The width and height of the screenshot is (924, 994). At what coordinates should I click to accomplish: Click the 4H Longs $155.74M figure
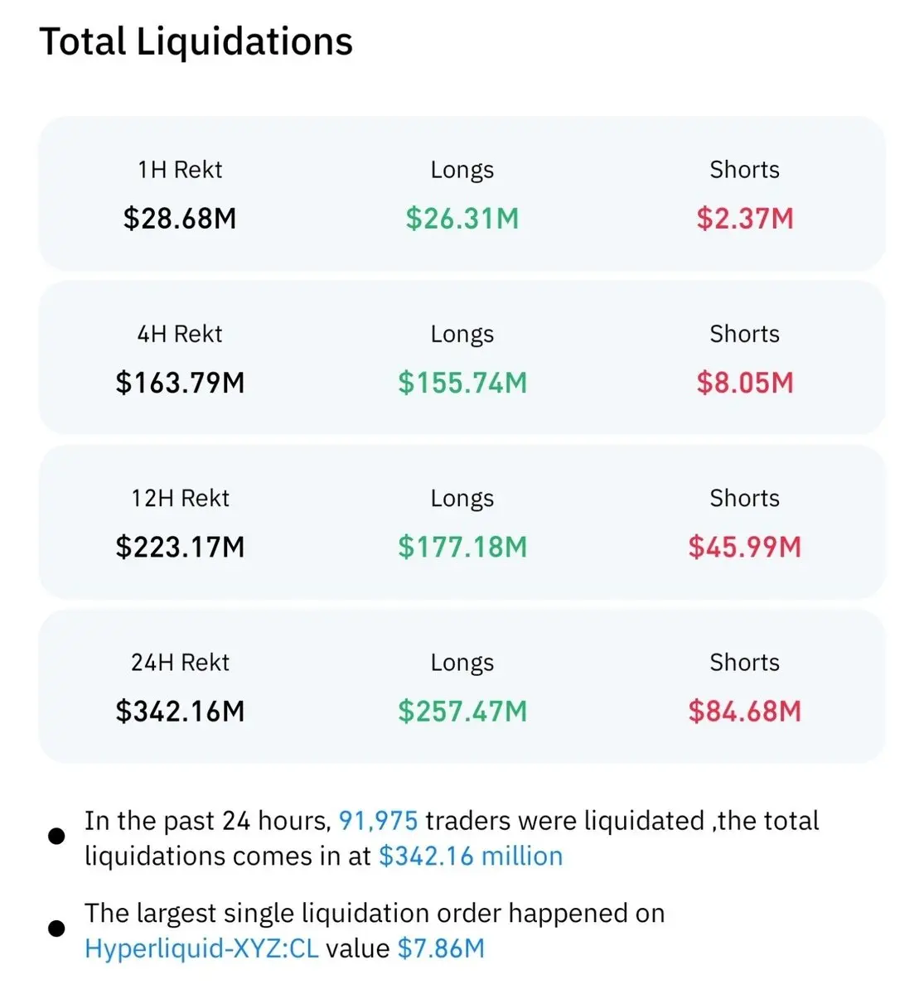coord(462,383)
